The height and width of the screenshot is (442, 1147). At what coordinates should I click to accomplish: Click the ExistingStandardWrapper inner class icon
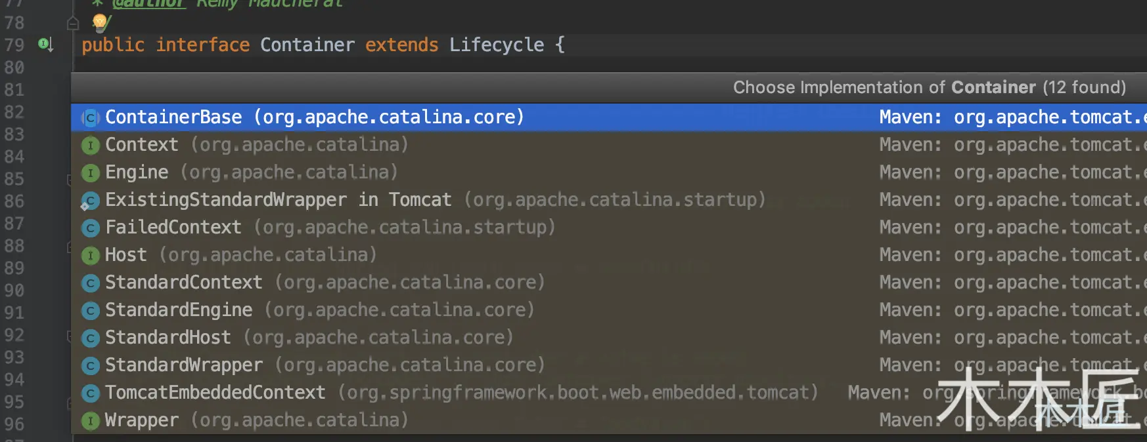pyautogui.click(x=90, y=201)
